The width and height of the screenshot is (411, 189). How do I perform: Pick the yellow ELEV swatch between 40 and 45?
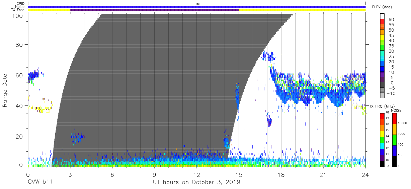point(383,38)
